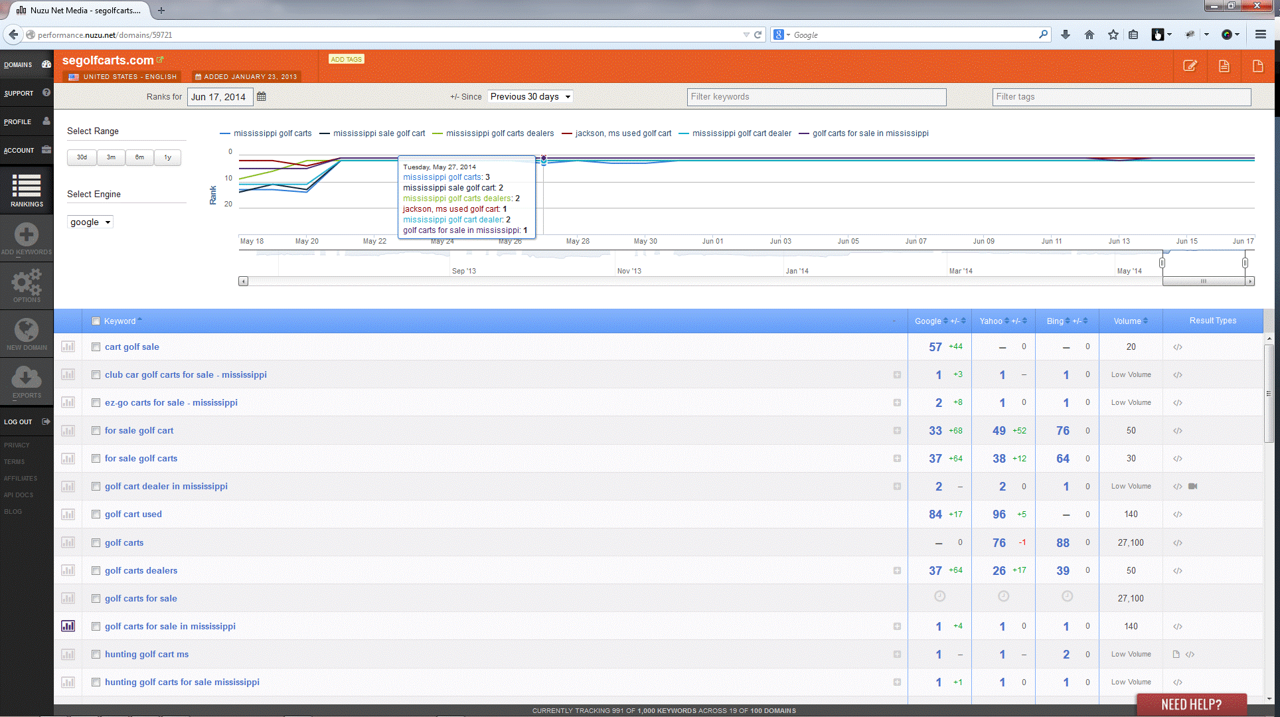Expand plus icon for for sale golf cart
This screenshot has width=1280, height=717.
897,431
